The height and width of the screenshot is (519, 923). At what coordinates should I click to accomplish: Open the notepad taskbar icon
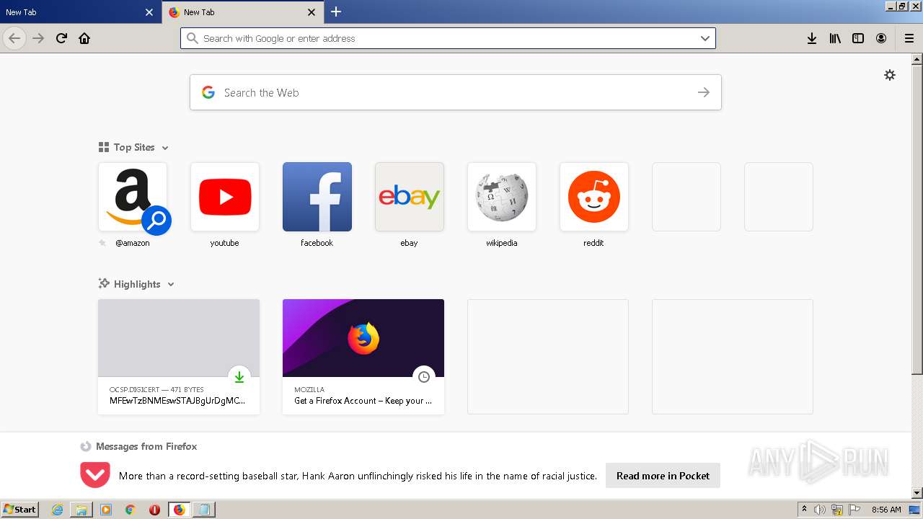[204, 510]
